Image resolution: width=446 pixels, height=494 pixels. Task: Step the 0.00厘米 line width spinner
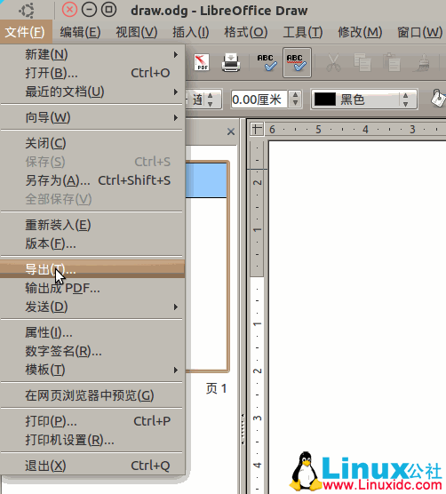coord(295,100)
